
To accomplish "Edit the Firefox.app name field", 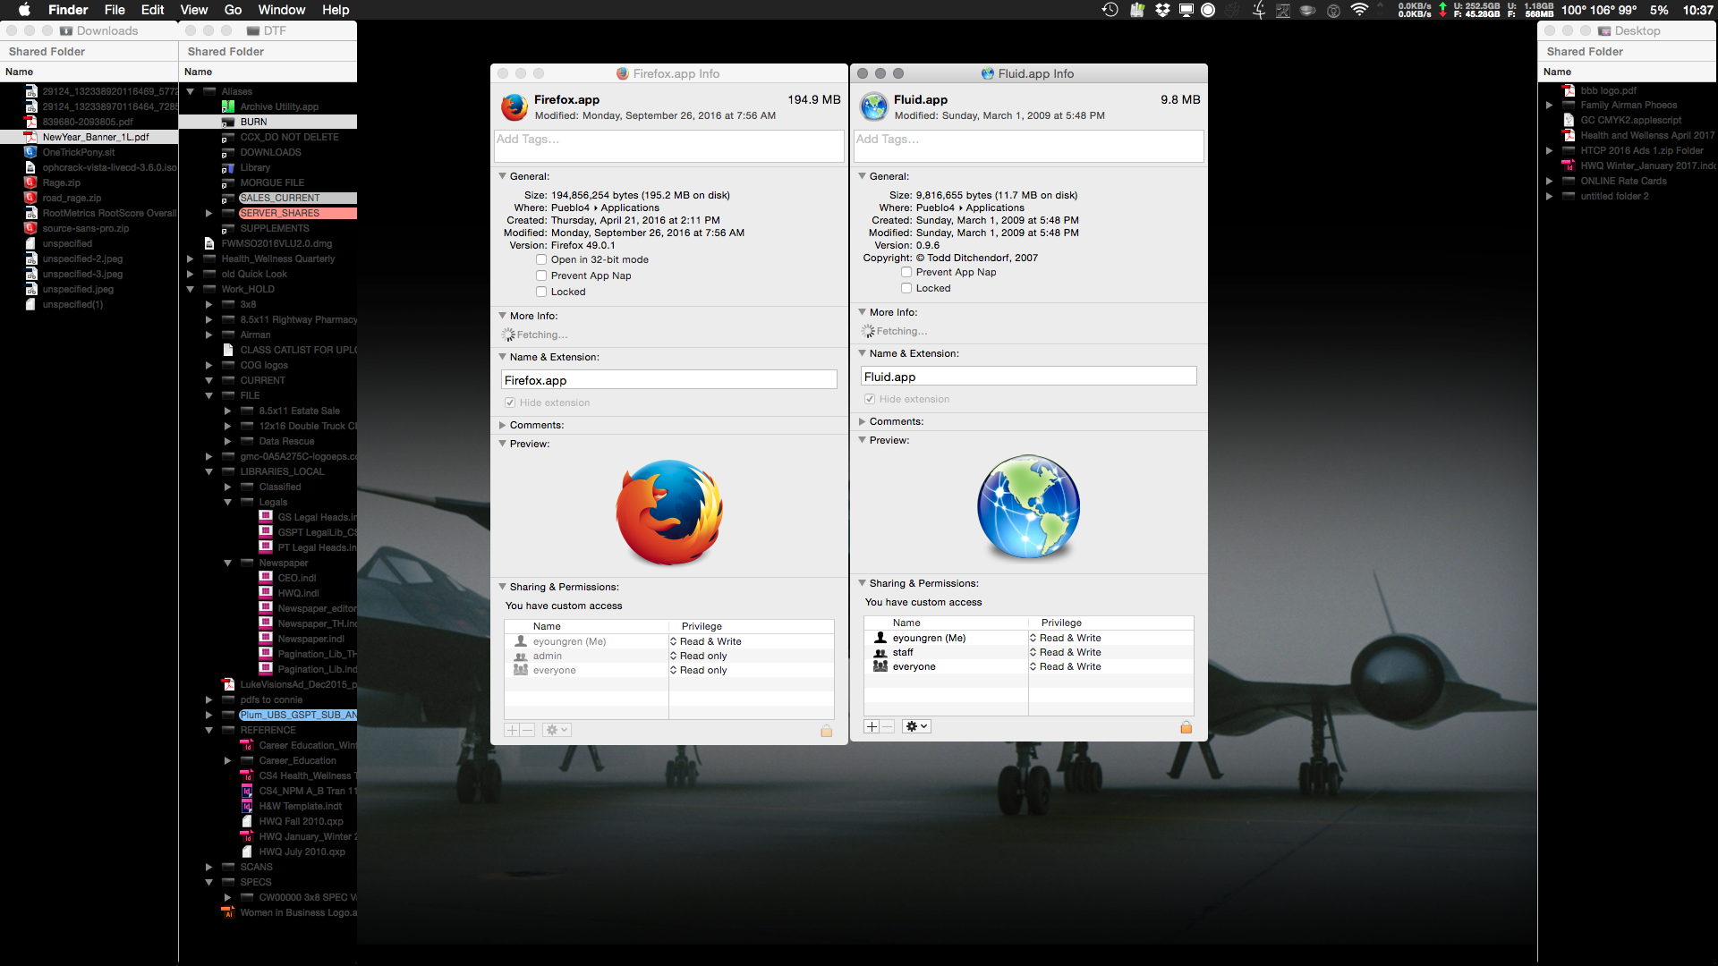I will [669, 380].
